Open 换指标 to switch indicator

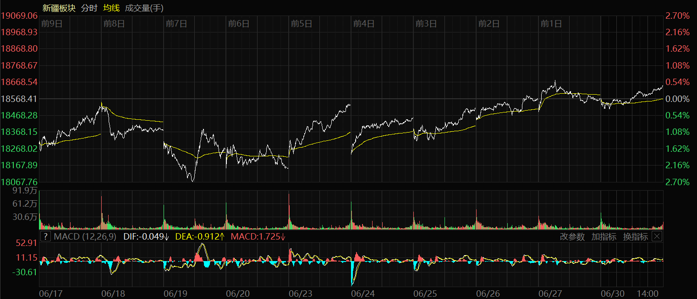[636, 236]
